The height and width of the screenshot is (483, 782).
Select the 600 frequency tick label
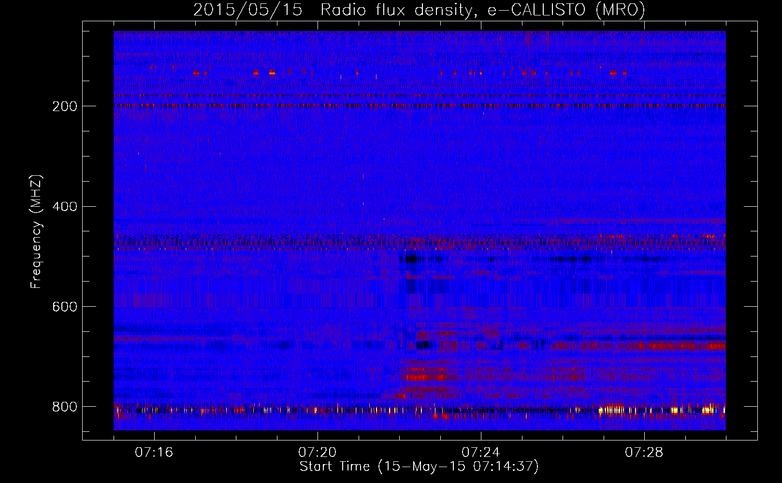pos(64,307)
